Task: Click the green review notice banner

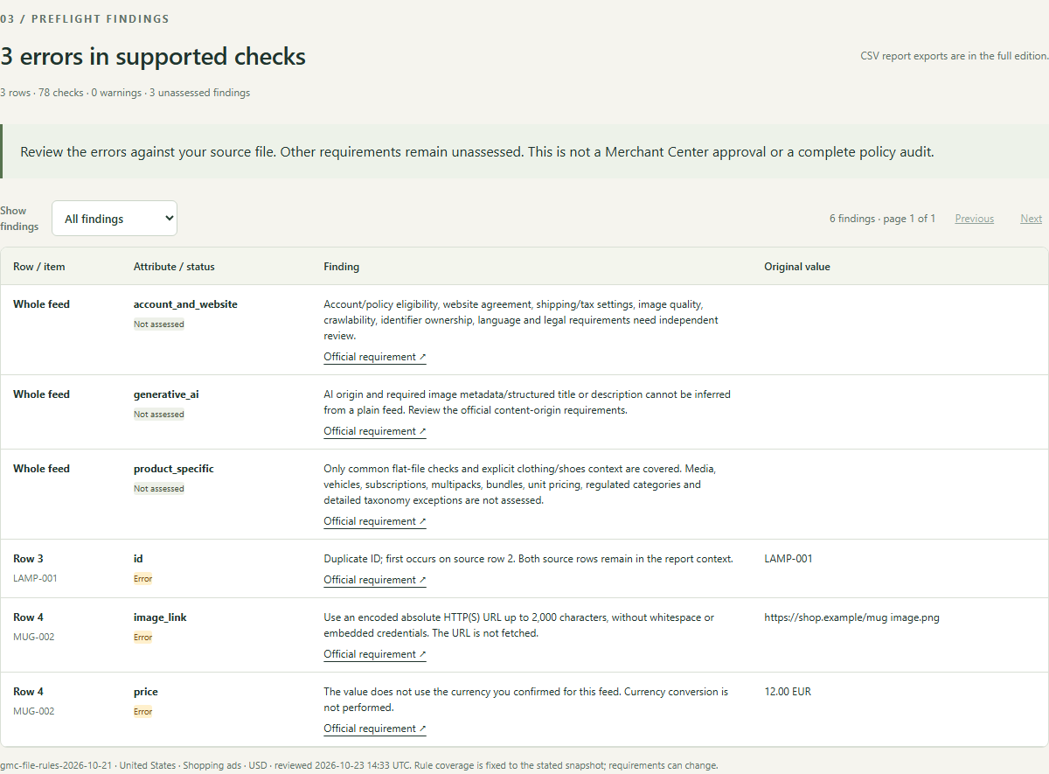Action: tap(524, 151)
